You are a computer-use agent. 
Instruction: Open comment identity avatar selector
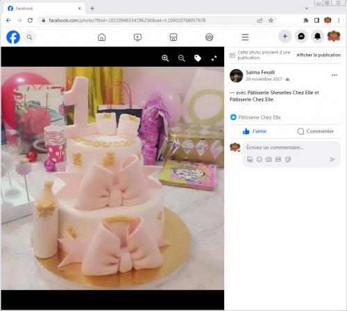click(235, 147)
